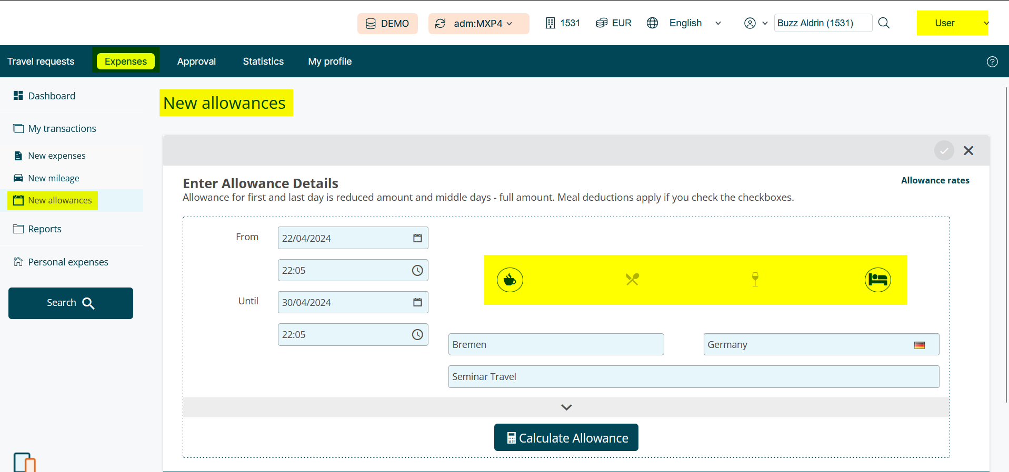Image resolution: width=1009 pixels, height=472 pixels.
Task: Click the copy icon at bottom left
Action: pos(24,463)
